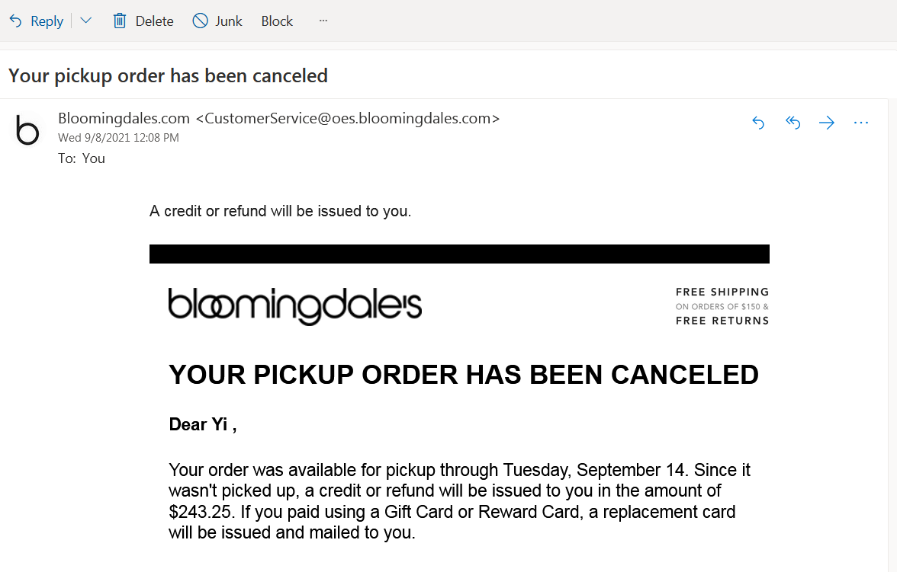The image size is (897, 572).
Task: Forward this email using the right-arrow icon
Action: [x=827, y=123]
